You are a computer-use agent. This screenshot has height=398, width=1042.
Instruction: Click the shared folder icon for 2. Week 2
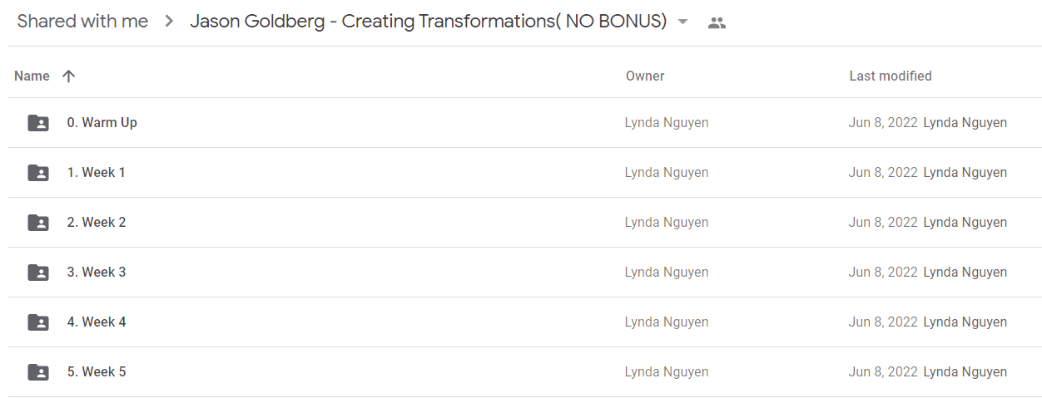coord(38,223)
